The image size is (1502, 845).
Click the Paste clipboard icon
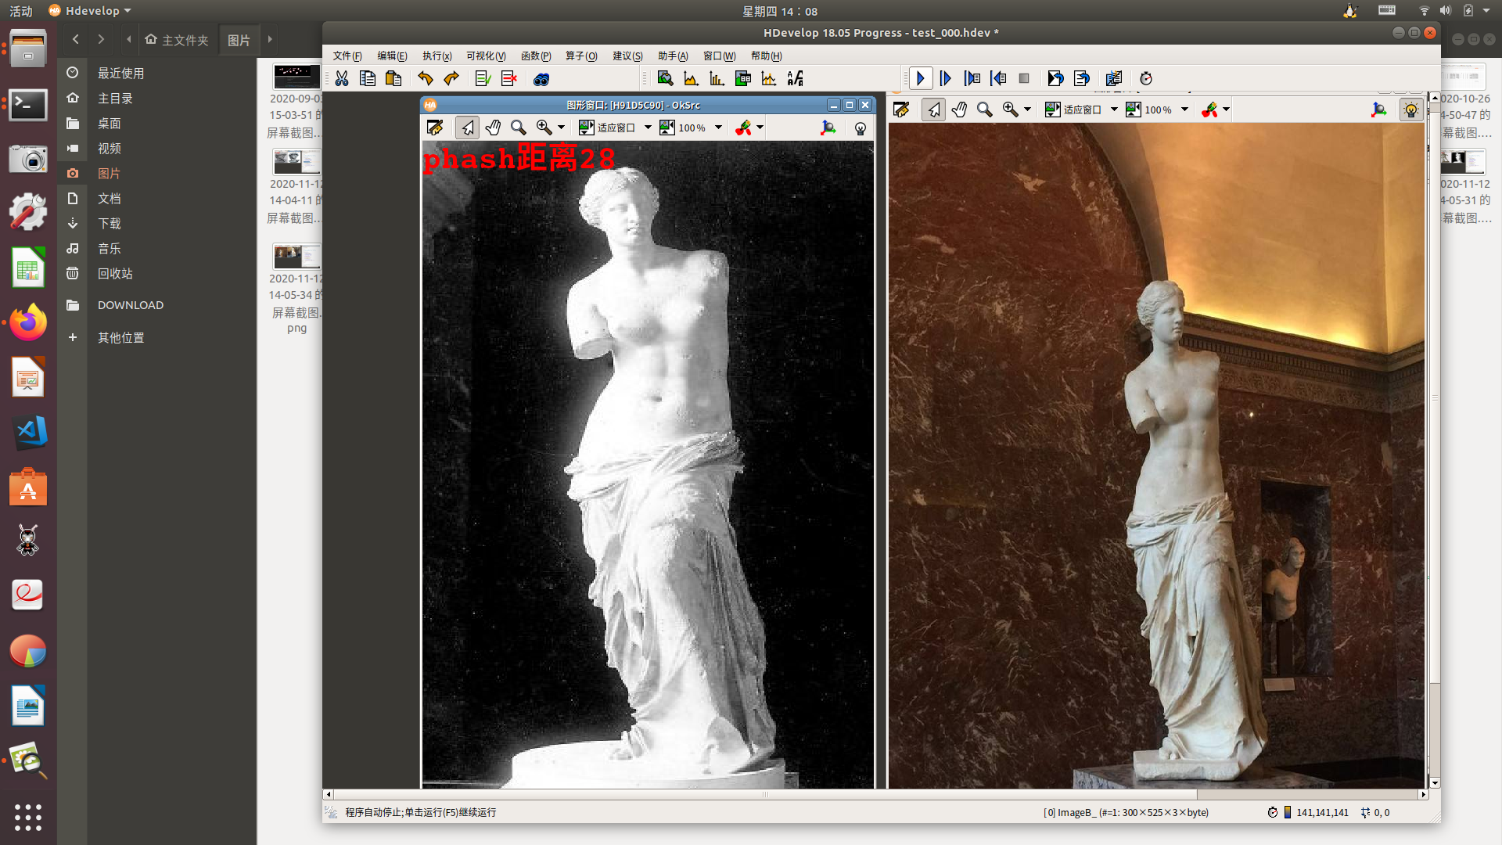[x=393, y=78]
